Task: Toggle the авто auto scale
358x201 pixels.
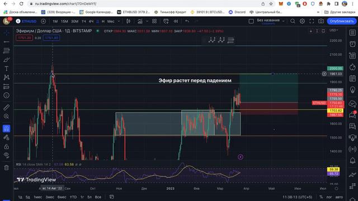Action: pos(340,197)
